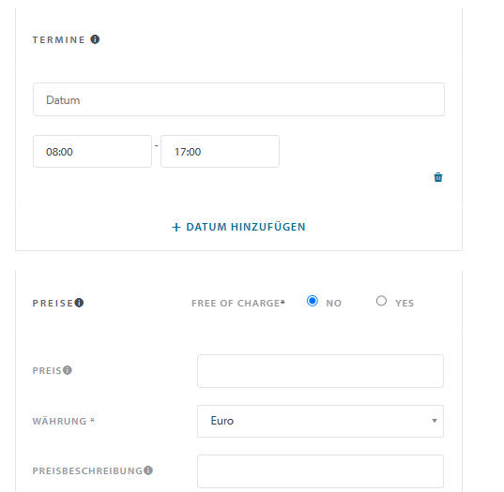Select the TERMINE heading text
This screenshot has height=492, width=504.
[58, 39]
